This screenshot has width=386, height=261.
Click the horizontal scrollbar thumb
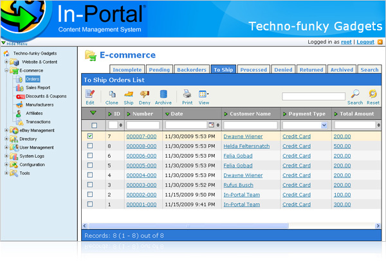[x=188, y=226]
